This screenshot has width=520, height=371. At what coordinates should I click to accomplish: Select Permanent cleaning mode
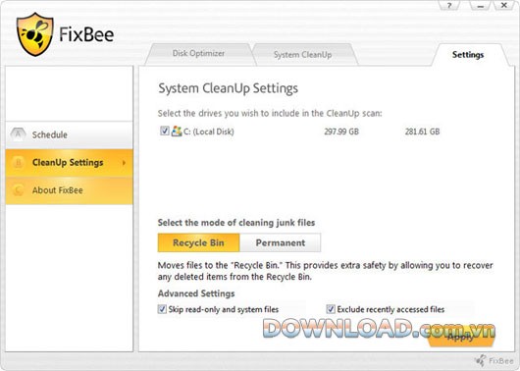[x=281, y=242]
